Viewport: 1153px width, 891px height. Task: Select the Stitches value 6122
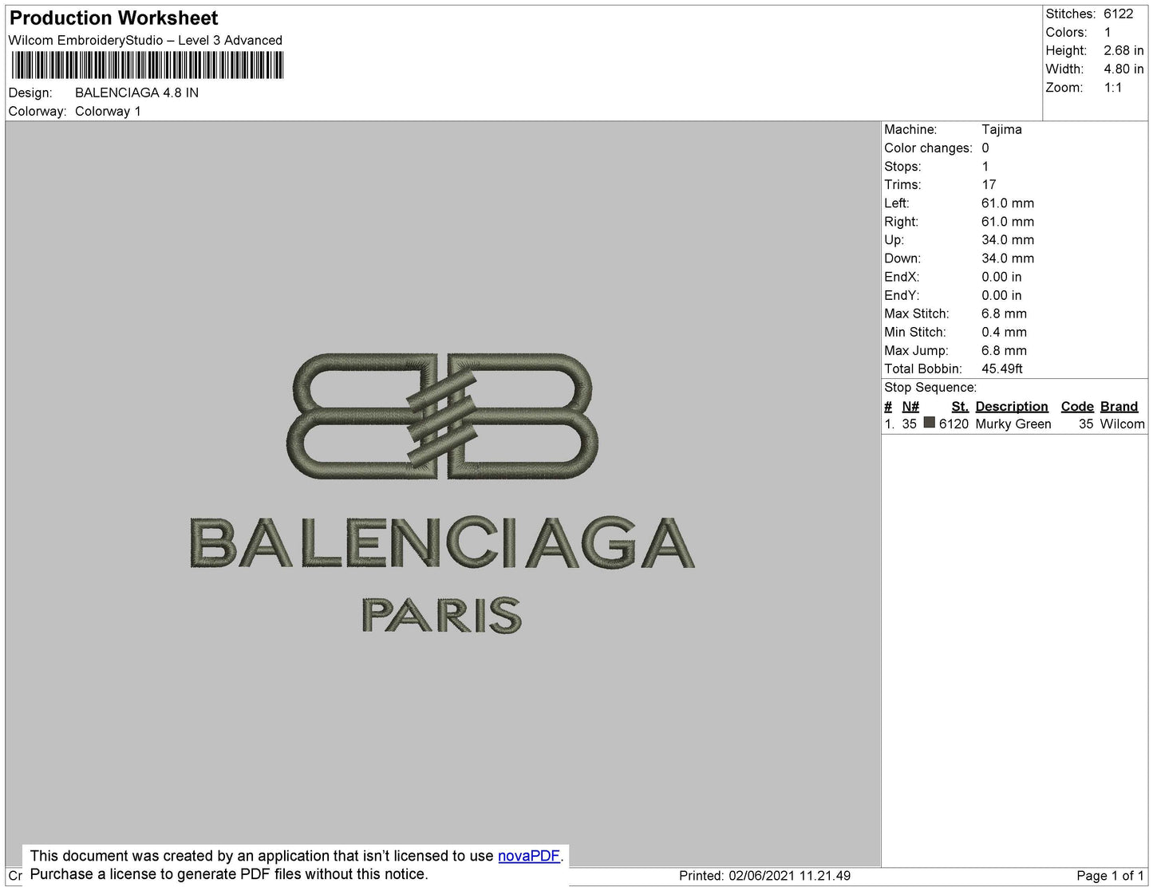[x=1118, y=14]
